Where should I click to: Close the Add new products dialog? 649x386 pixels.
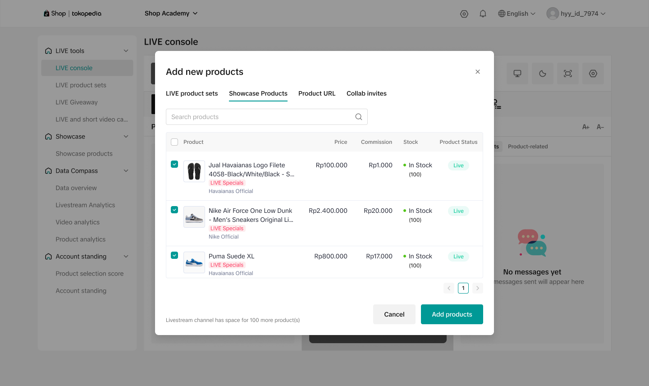point(478,72)
